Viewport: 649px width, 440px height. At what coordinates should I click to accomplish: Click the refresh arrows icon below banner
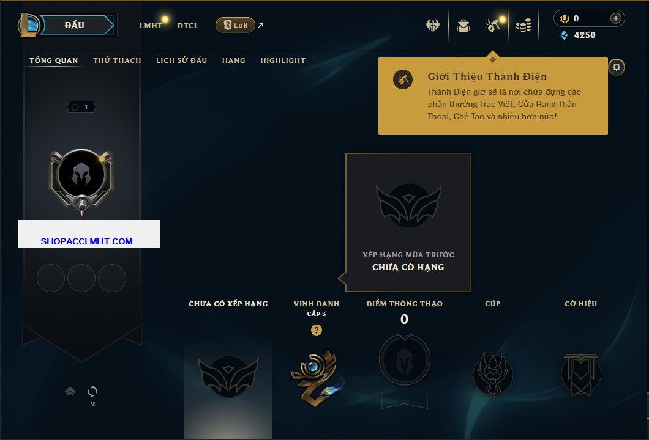point(92,391)
